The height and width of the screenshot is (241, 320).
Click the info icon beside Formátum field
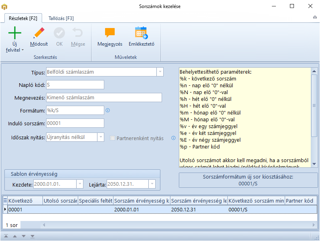(x=107, y=110)
